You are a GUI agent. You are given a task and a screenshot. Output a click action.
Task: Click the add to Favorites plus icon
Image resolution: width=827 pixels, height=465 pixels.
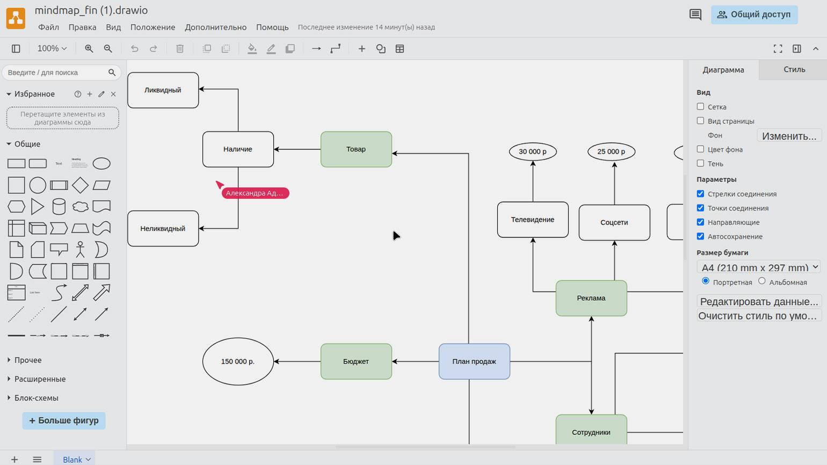click(90, 94)
